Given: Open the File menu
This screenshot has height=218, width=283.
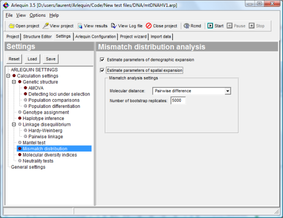Looking at the screenshot, I should click(9, 15).
